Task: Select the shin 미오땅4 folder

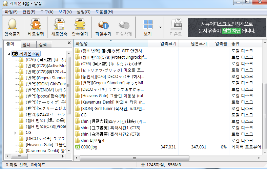Action: tap(92, 140)
